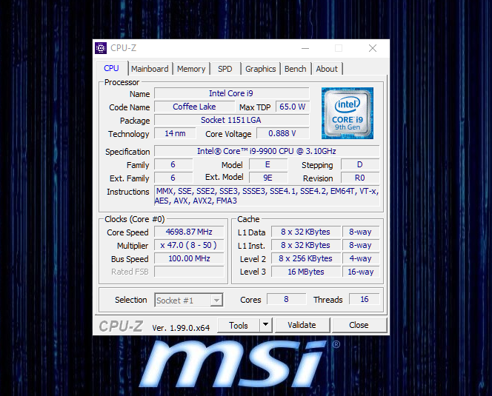Open the Memory tab

click(191, 69)
